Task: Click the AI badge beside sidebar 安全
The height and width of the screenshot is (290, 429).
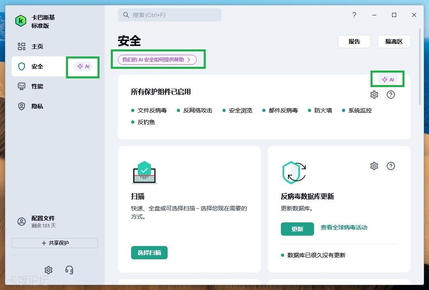Action: (x=83, y=66)
